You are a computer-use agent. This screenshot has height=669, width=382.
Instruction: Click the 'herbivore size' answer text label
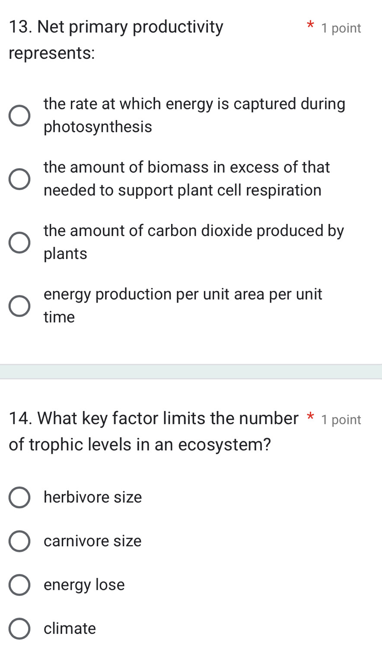pyautogui.click(x=92, y=497)
